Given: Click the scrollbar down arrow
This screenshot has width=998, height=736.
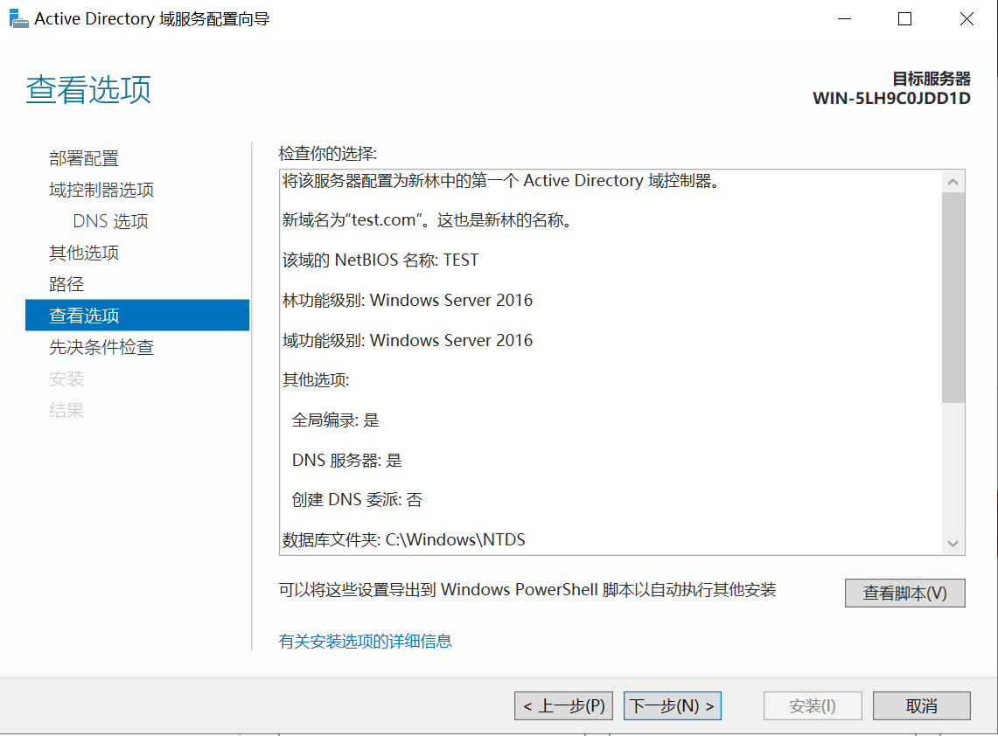Looking at the screenshot, I should tap(953, 544).
